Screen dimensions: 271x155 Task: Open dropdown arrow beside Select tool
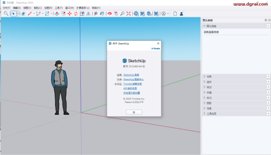(x=18, y=14)
